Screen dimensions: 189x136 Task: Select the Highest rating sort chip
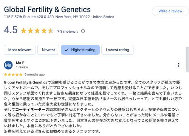coord(80,50)
